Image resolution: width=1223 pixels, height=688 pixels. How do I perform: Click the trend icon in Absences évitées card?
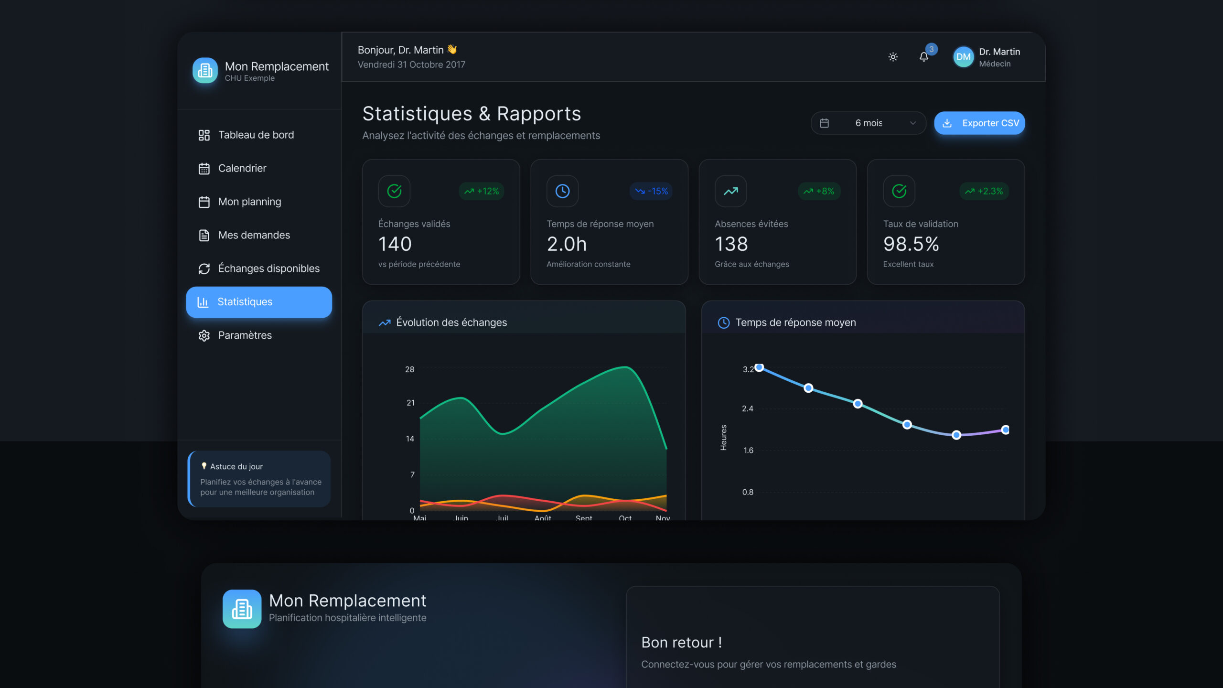[730, 191]
